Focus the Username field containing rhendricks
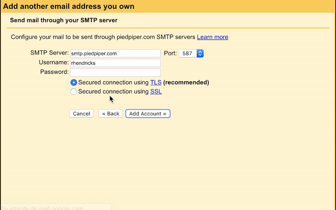 (115, 63)
